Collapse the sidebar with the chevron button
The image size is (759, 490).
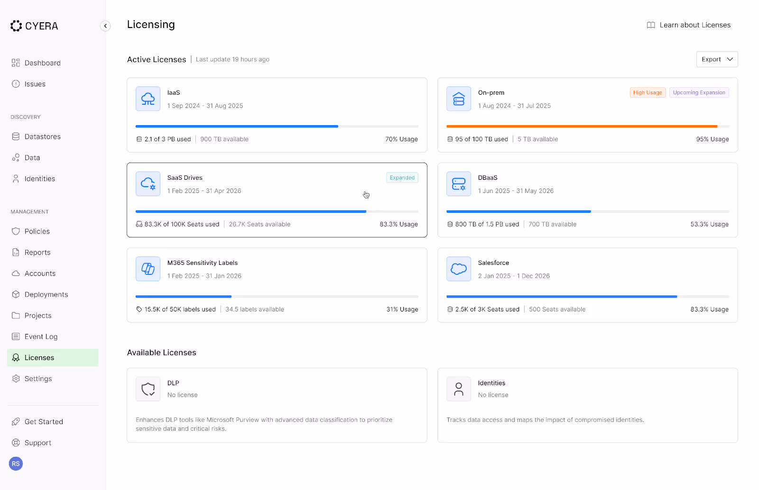pos(105,26)
